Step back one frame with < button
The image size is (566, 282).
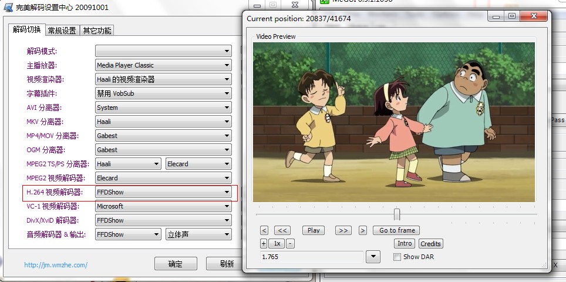(x=264, y=230)
